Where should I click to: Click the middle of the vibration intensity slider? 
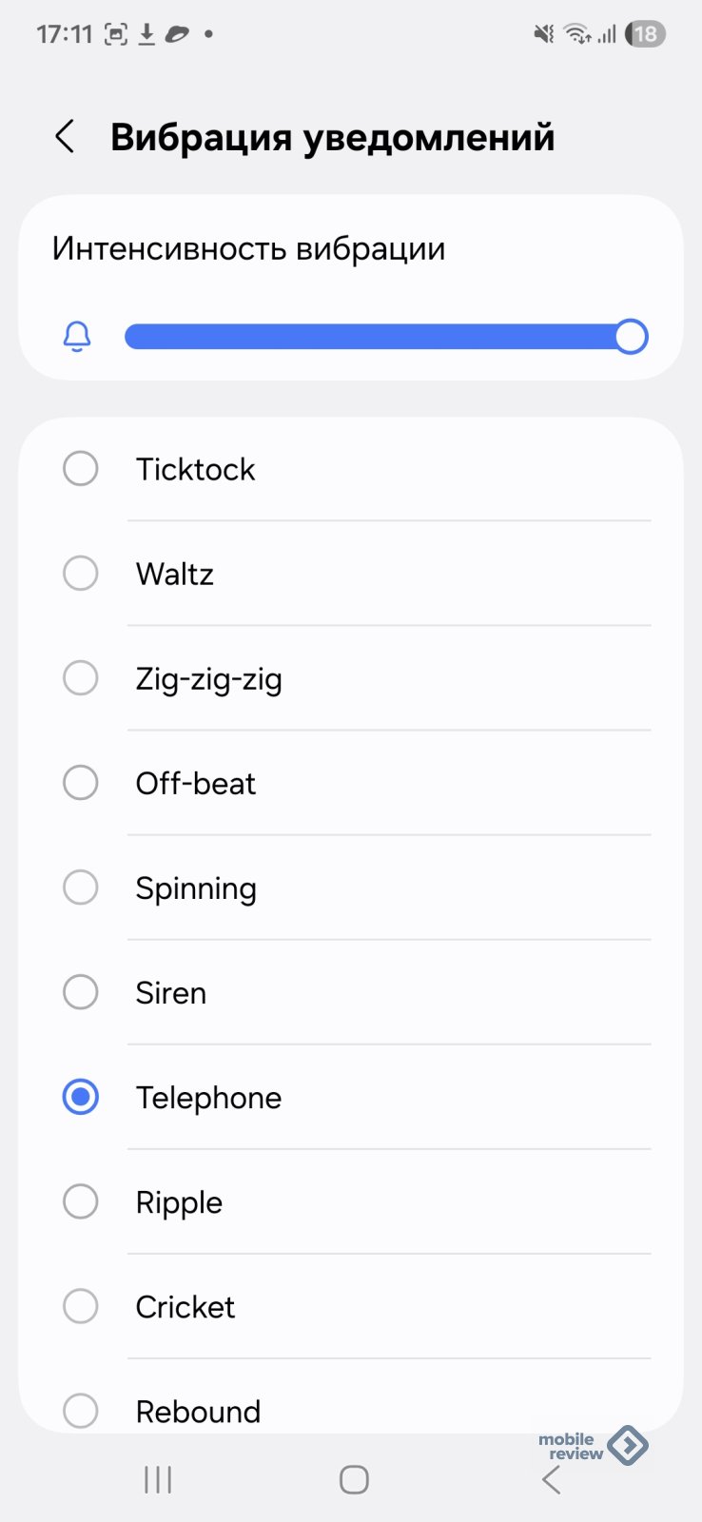pos(385,337)
